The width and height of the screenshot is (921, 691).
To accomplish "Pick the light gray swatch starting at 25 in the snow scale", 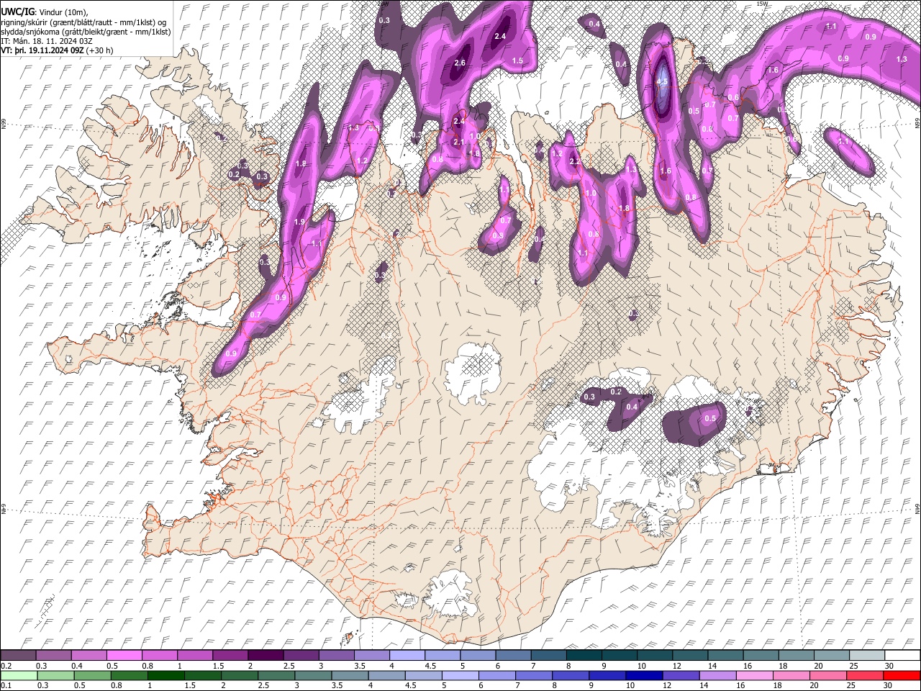I will coord(867,656).
